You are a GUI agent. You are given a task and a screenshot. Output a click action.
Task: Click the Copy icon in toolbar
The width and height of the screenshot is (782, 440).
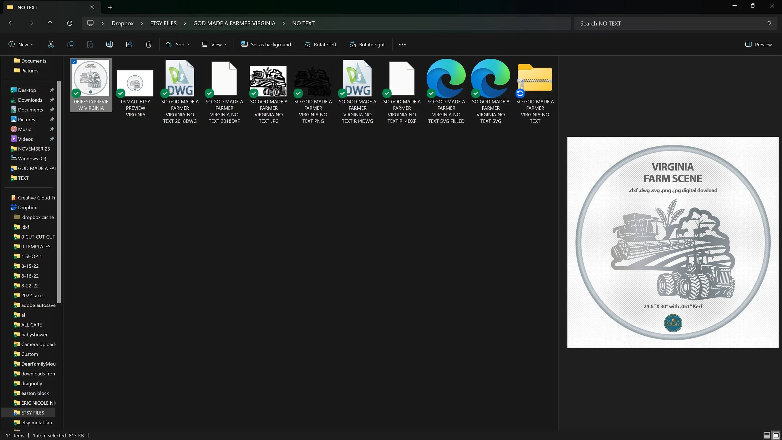coord(70,44)
